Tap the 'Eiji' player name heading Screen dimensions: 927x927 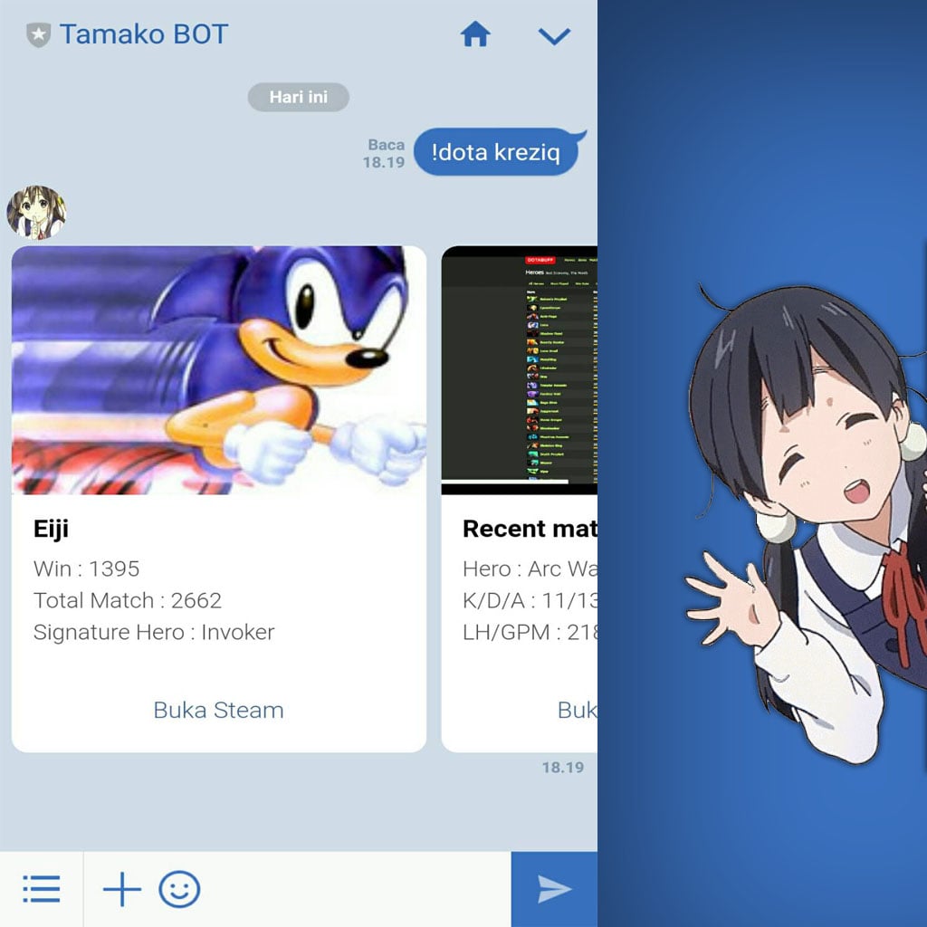[x=52, y=529]
